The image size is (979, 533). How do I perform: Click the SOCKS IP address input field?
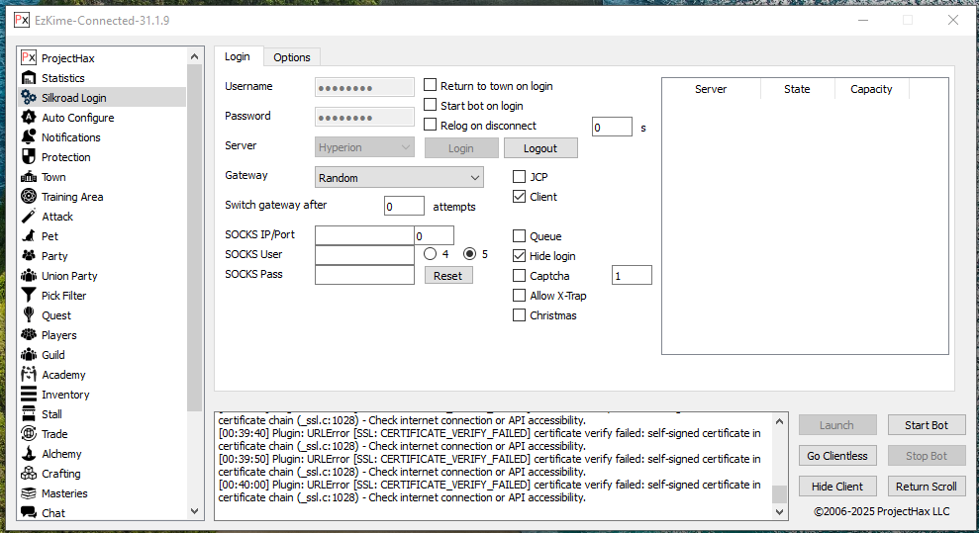tap(363, 235)
